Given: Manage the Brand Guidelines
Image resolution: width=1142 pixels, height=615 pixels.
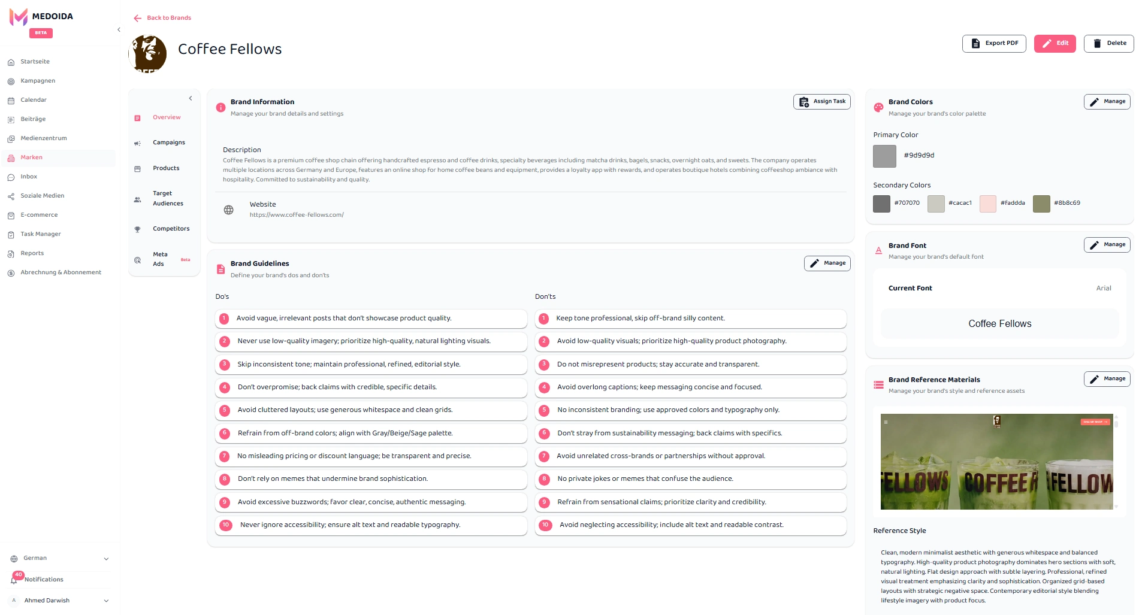Looking at the screenshot, I should [827, 263].
